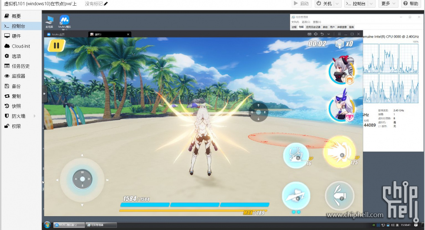The height and width of the screenshot is (230, 425).
Task: Click the camera direction control overlay
Action: tap(258, 112)
